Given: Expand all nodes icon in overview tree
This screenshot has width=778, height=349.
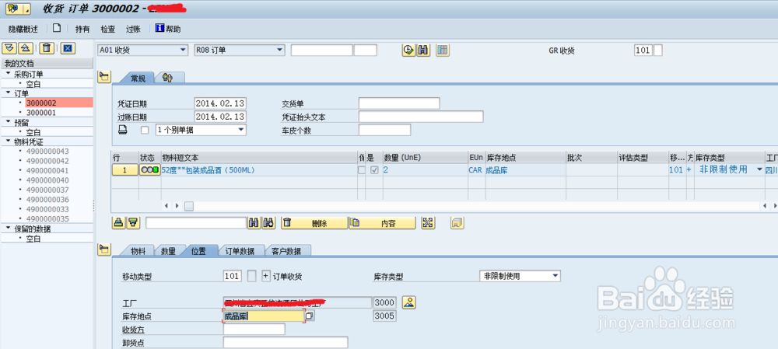Looking at the screenshot, I should pos(9,48).
